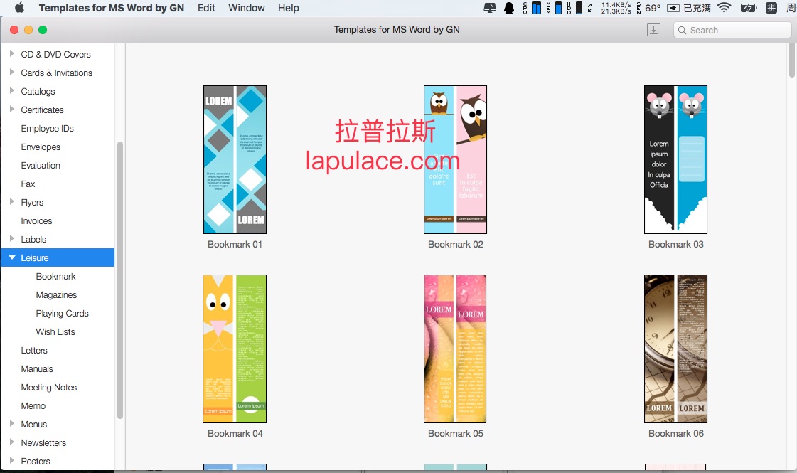Open the Edit menu
Image resolution: width=797 pixels, height=473 pixels.
coord(206,8)
